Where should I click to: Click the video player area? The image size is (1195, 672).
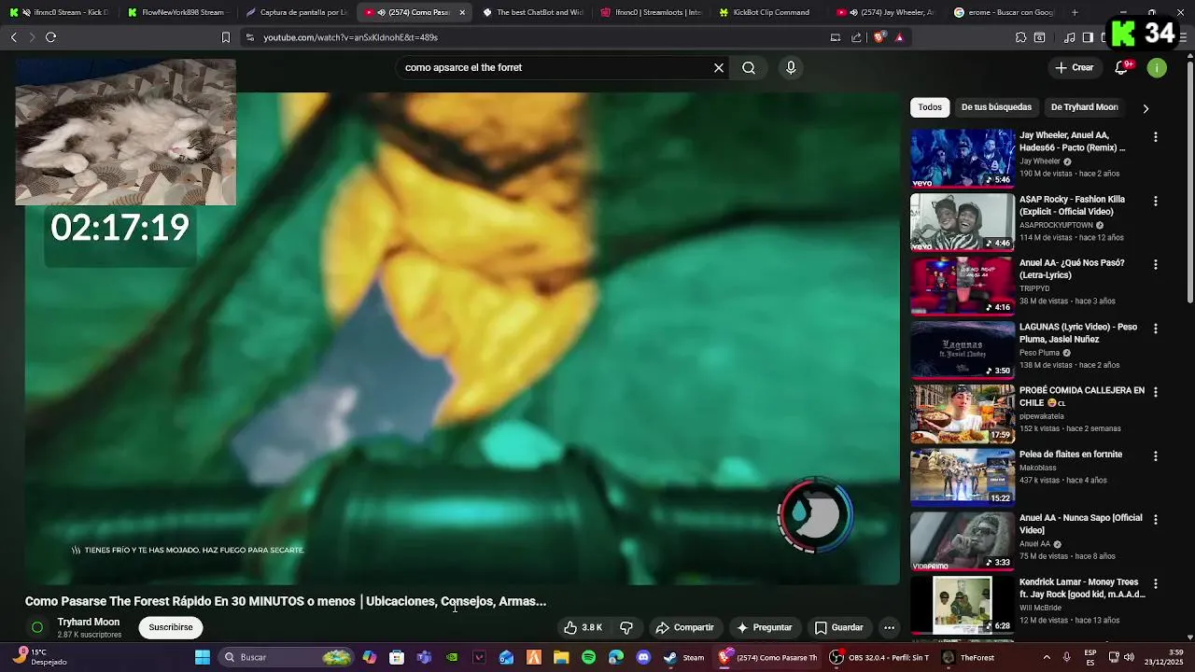(x=462, y=338)
